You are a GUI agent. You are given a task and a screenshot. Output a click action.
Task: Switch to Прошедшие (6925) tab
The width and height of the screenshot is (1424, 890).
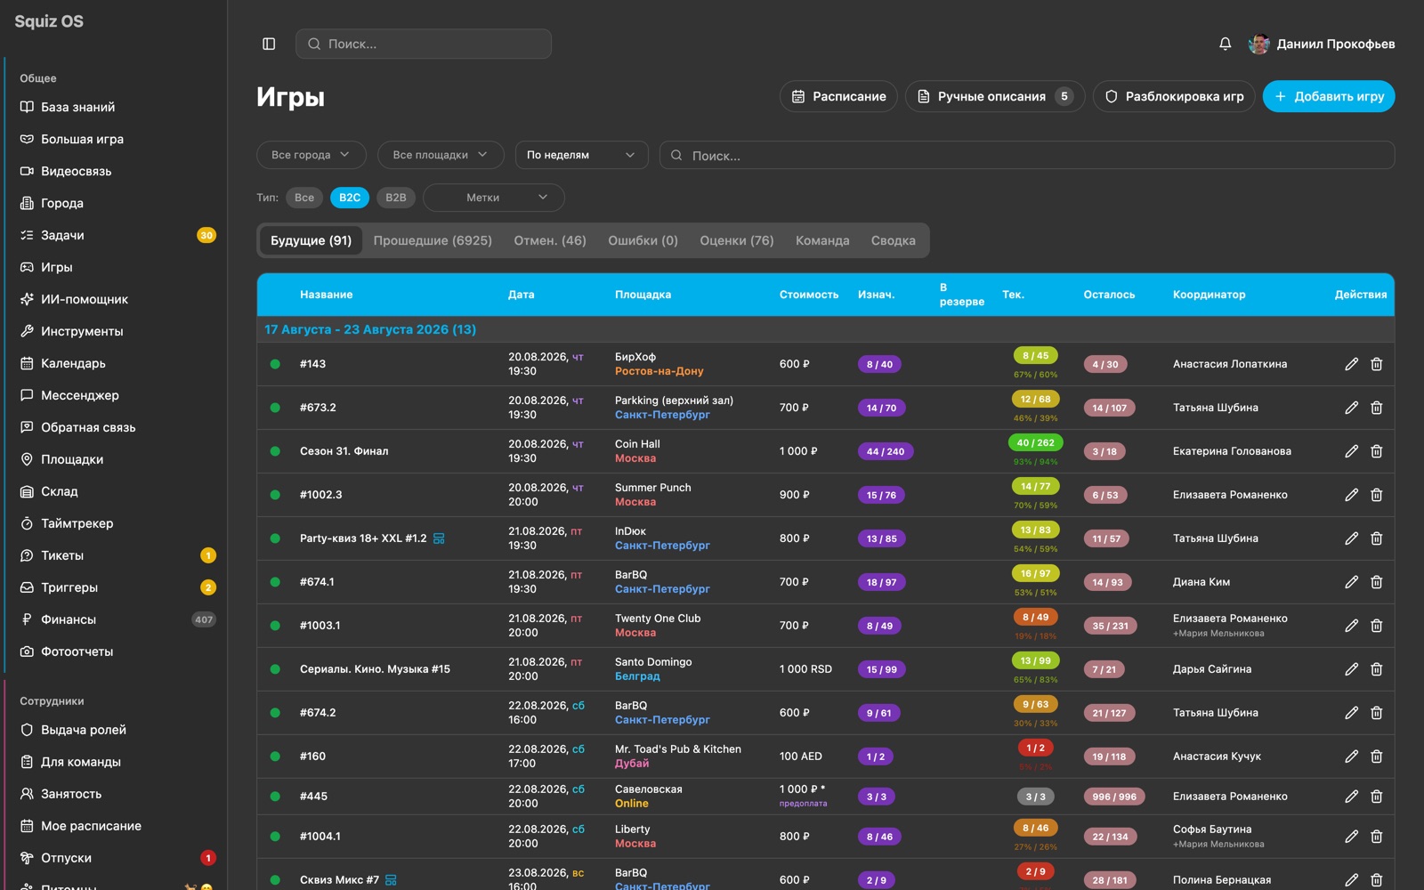(433, 240)
